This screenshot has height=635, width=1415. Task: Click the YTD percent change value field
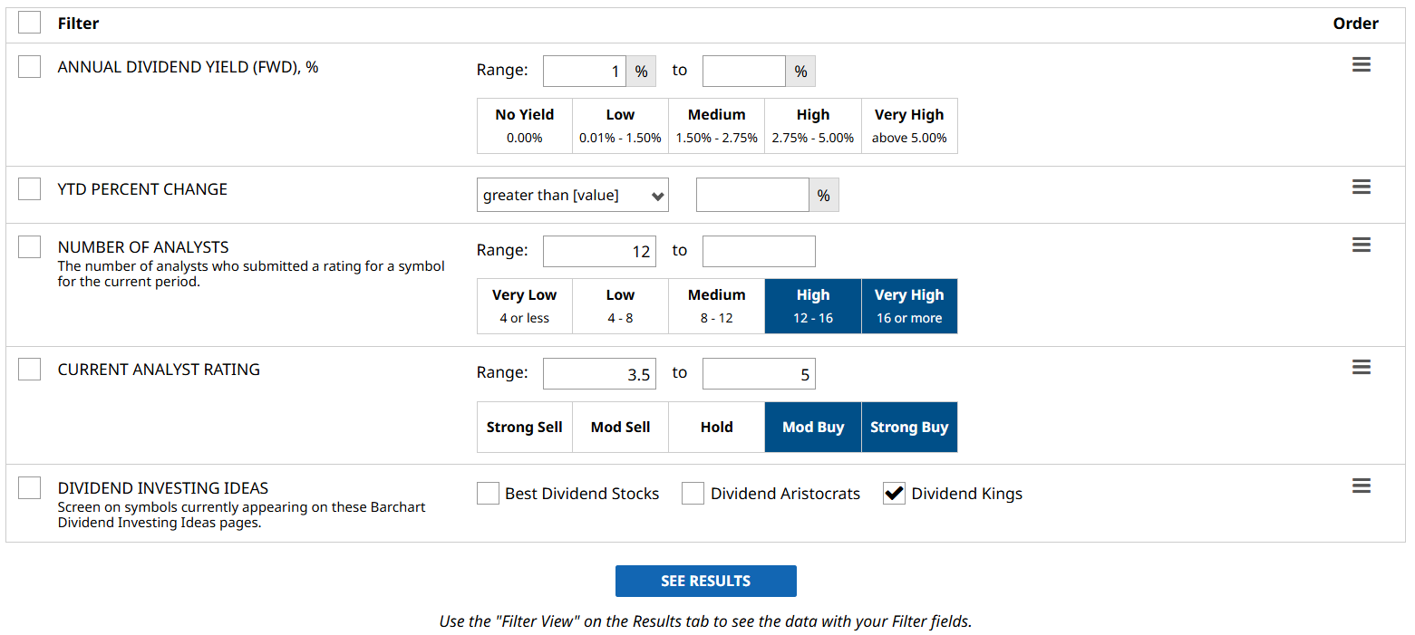point(751,195)
